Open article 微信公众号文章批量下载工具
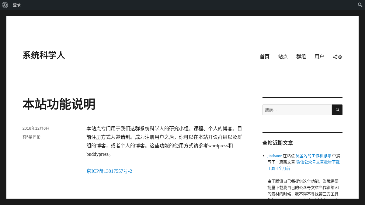This screenshot has width=365, height=205. [x=304, y=165]
